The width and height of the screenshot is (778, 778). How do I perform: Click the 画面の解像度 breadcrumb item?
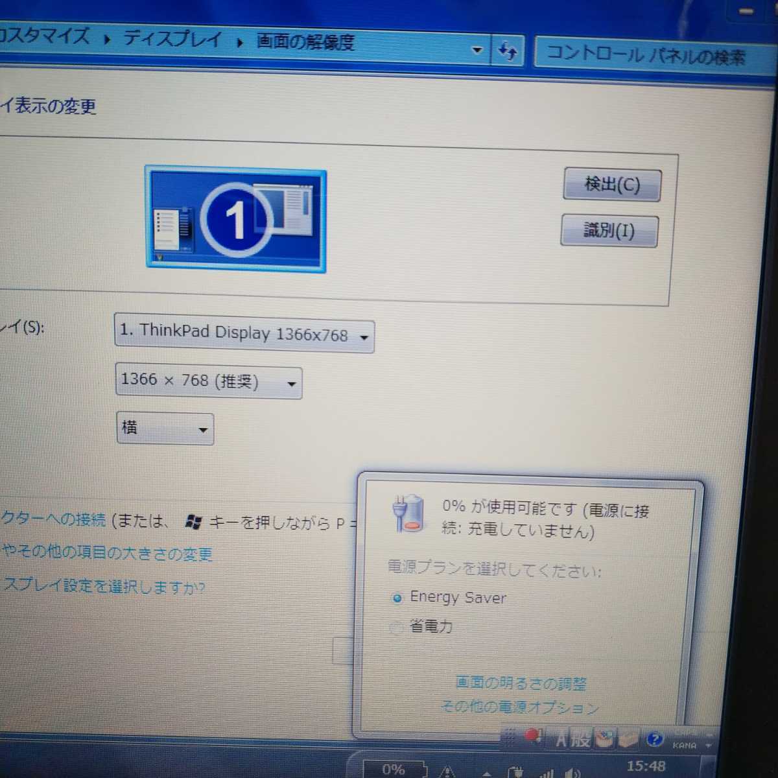[x=305, y=42]
